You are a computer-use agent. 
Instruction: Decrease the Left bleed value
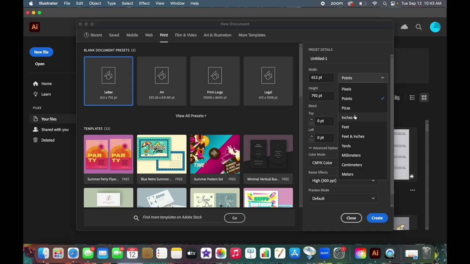(312, 140)
